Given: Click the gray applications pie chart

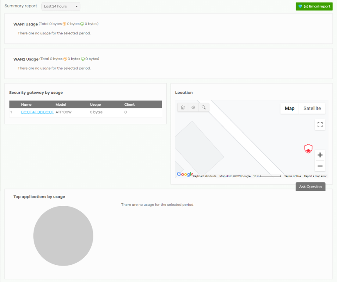Looking at the screenshot, I should click(63, 236).
